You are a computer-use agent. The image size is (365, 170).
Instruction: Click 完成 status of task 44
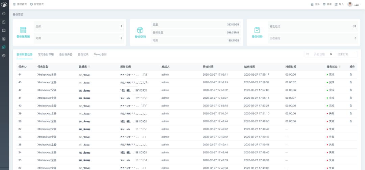pyautogui.click(x=331, y=75)
